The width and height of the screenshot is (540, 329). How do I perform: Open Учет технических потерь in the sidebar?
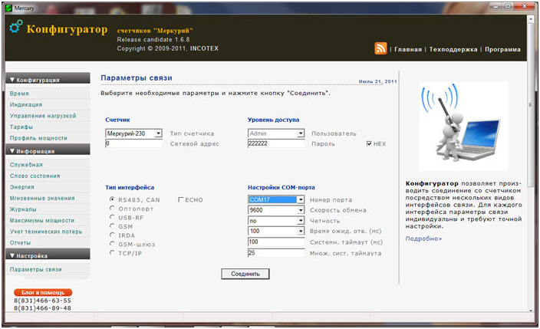46,232
